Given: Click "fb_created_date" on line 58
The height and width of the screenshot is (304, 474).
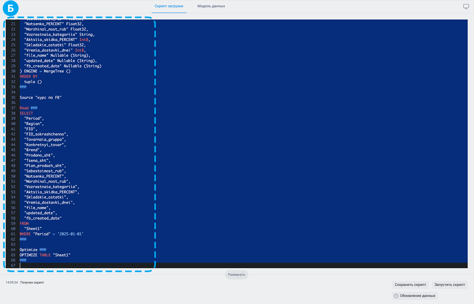Looking at the screenshot, I should (x=43, y=218).
